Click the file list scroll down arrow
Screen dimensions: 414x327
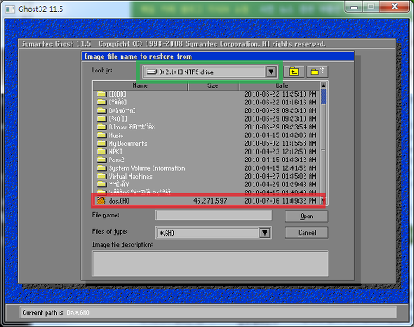tap(323, 200)
